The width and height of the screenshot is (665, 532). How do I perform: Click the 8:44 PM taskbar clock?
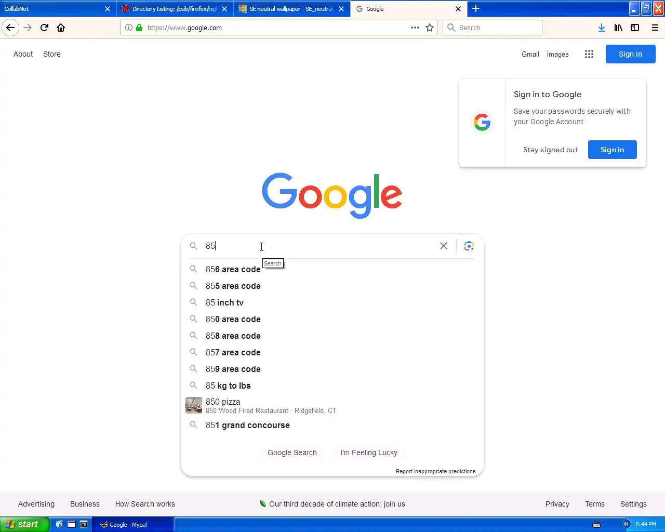[646, 524]
